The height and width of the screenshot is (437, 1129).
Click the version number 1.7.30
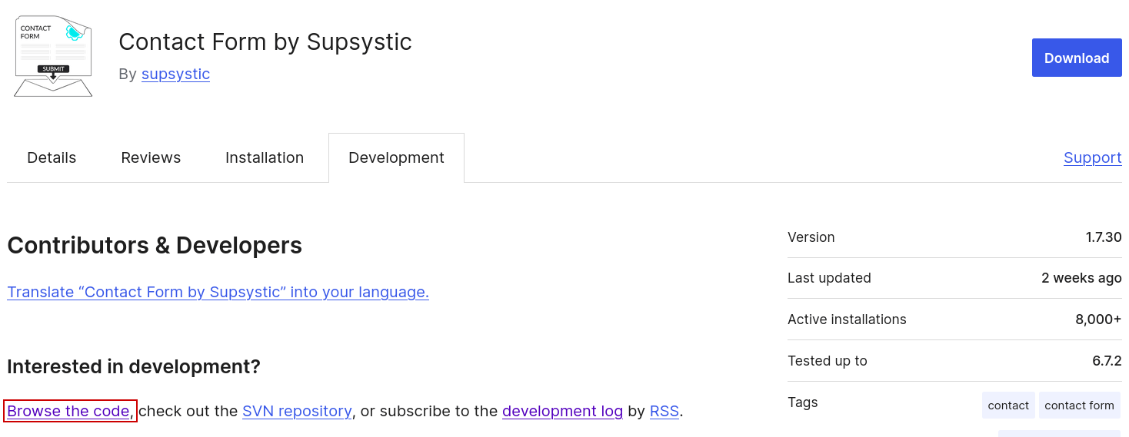1104,237
